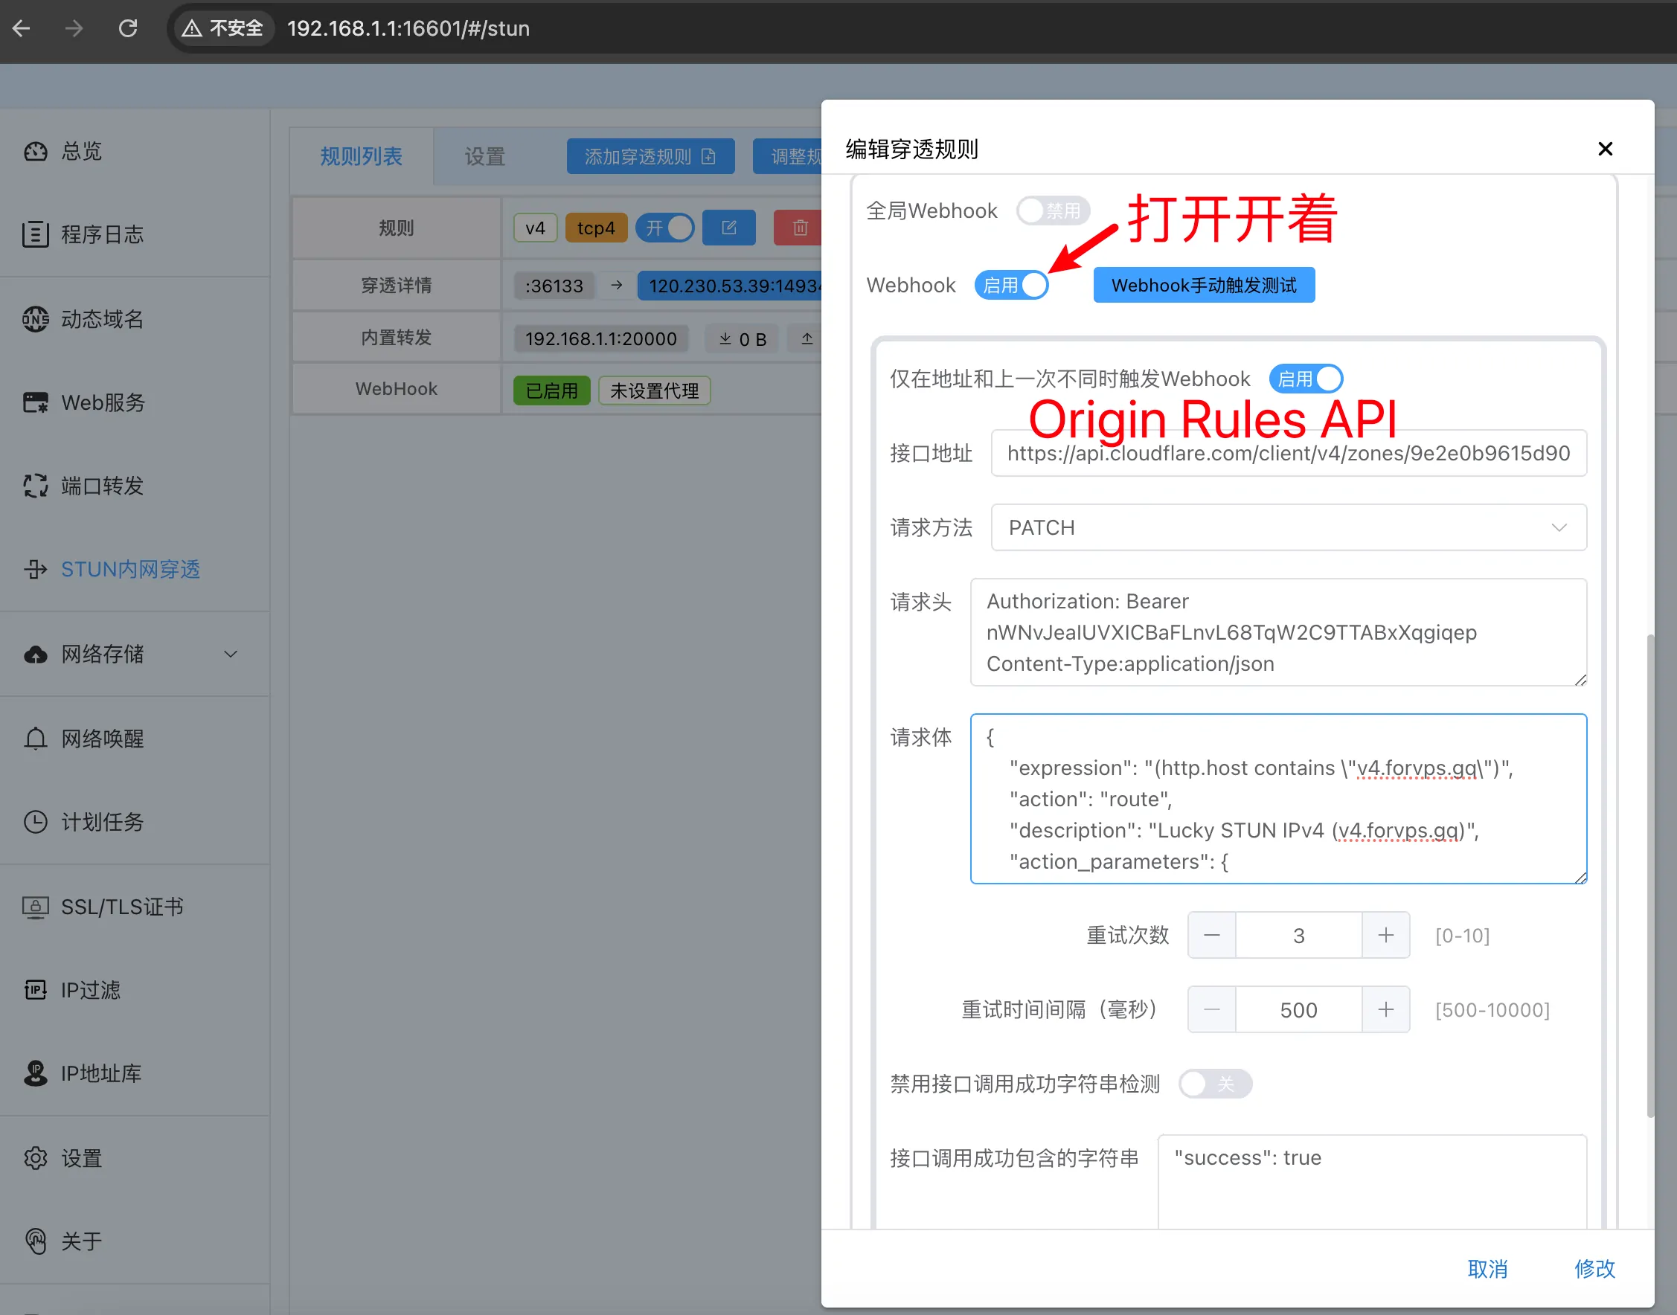Switch to the 设置 tab
Image resolution: width=1677 pixels, height=1315 pixels.
(x=484, y=157)
